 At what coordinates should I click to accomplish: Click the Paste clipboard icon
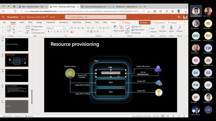coord(9,28)
